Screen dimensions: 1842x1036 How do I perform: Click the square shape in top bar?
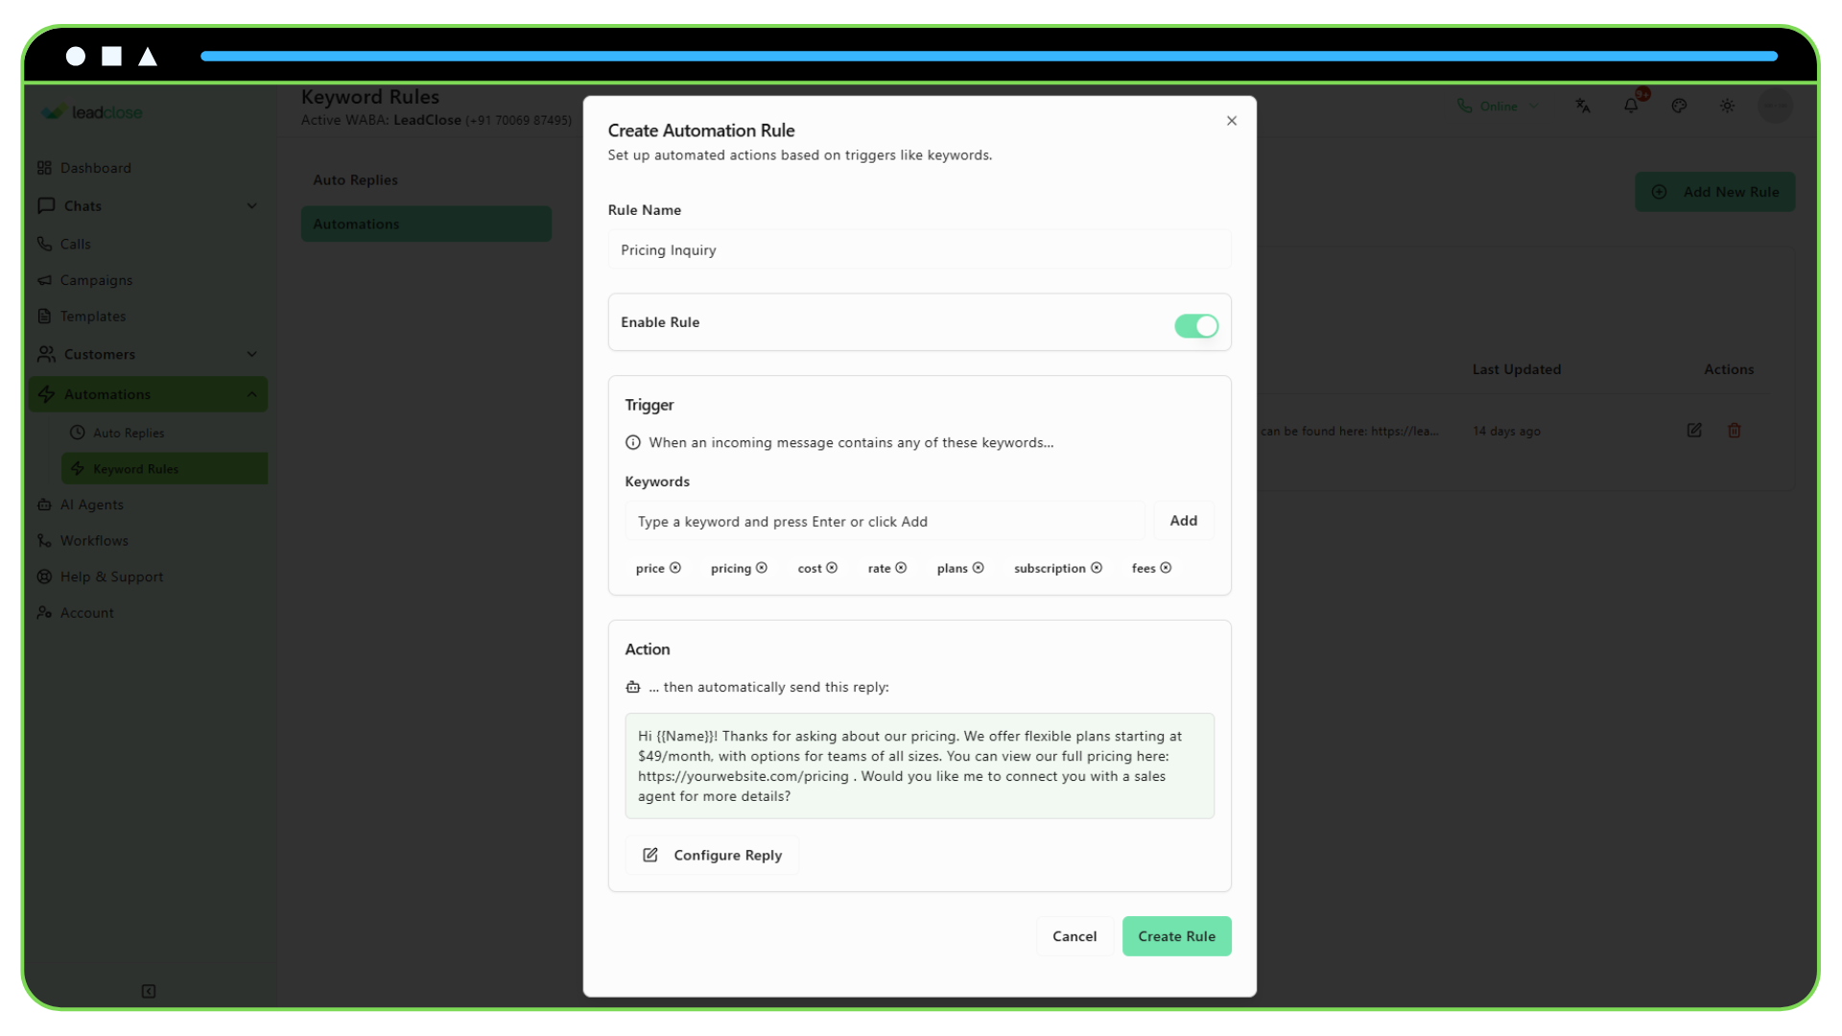(112, 57)
